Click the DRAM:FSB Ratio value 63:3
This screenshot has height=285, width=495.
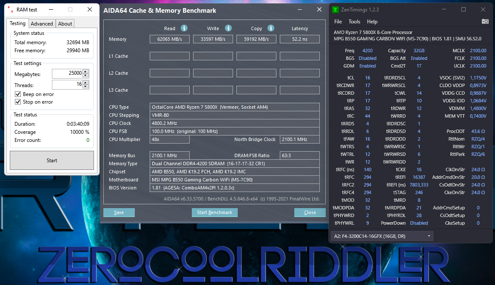299,155
